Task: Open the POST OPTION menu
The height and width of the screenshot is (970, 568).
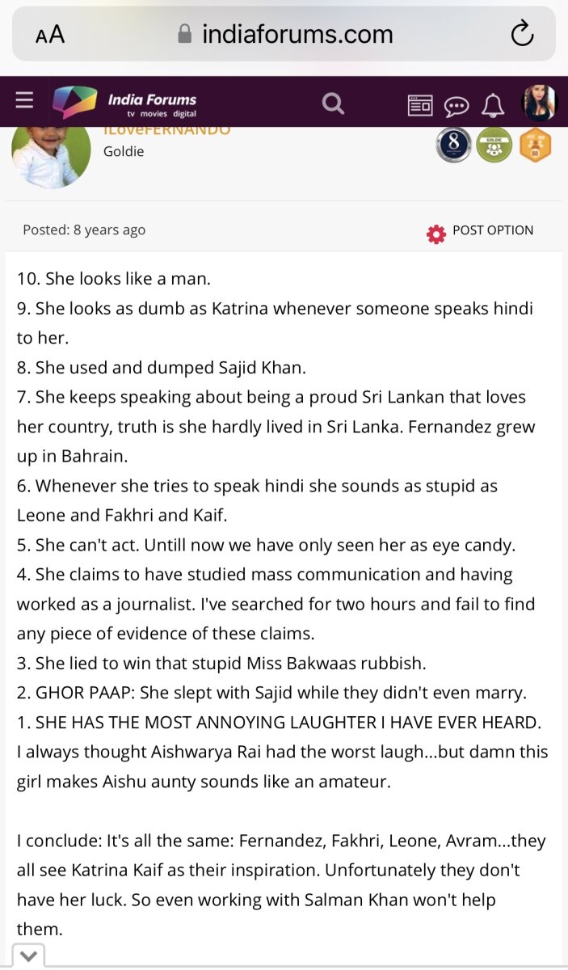Action: pos(481,231)
